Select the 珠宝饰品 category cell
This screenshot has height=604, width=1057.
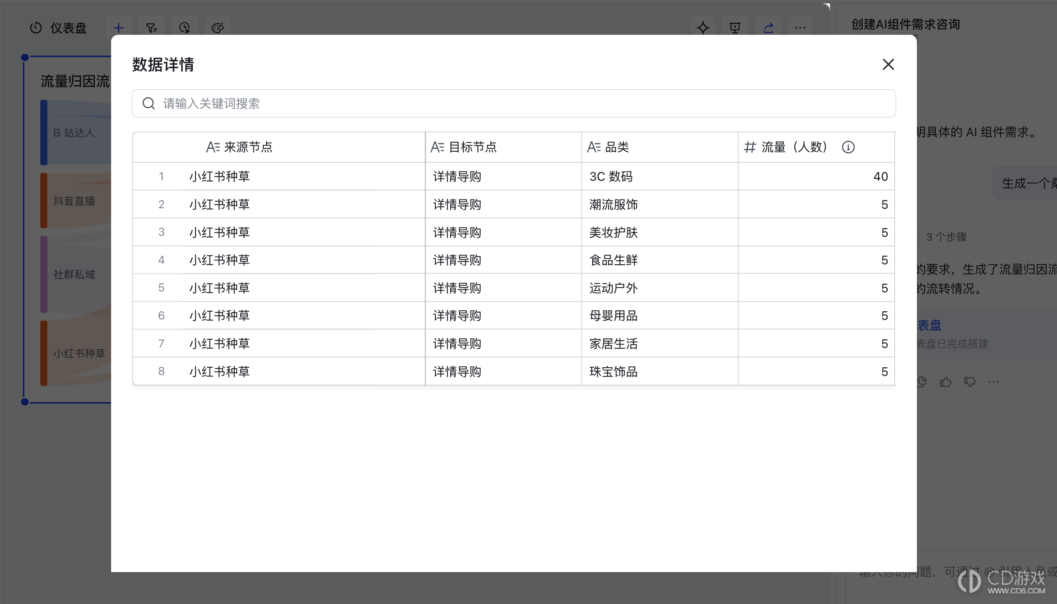coord(659,372)
